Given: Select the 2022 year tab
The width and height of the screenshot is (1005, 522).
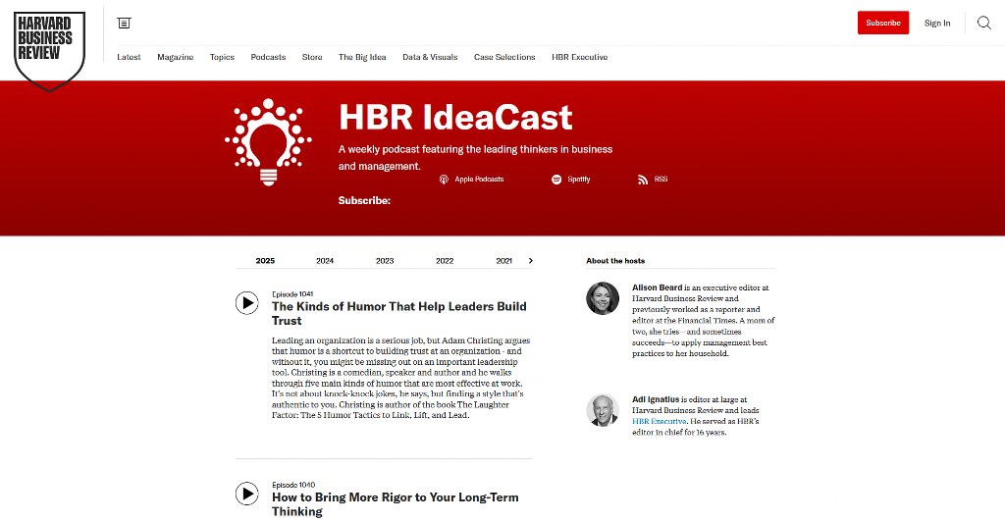Looking at the screenshot, I should pyautogui.click(x=445, y=261).
